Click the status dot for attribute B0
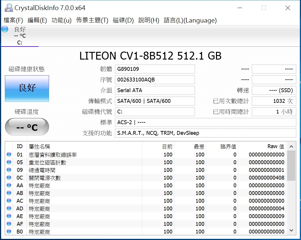The width and height of the screenshot is (301, 240). pos(9,231)
